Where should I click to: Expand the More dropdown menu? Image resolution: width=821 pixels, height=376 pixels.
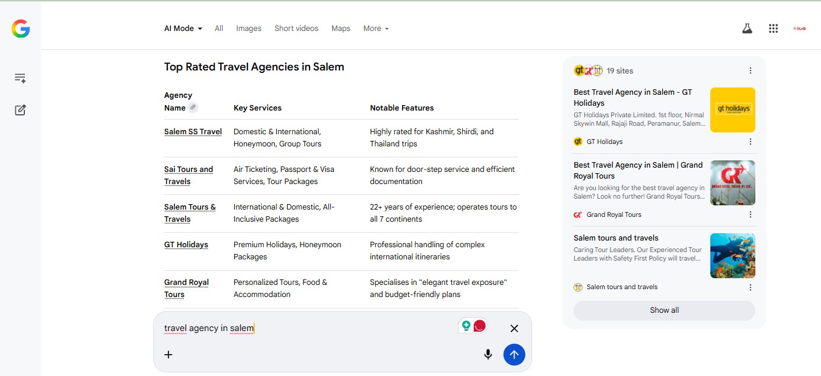376,29
